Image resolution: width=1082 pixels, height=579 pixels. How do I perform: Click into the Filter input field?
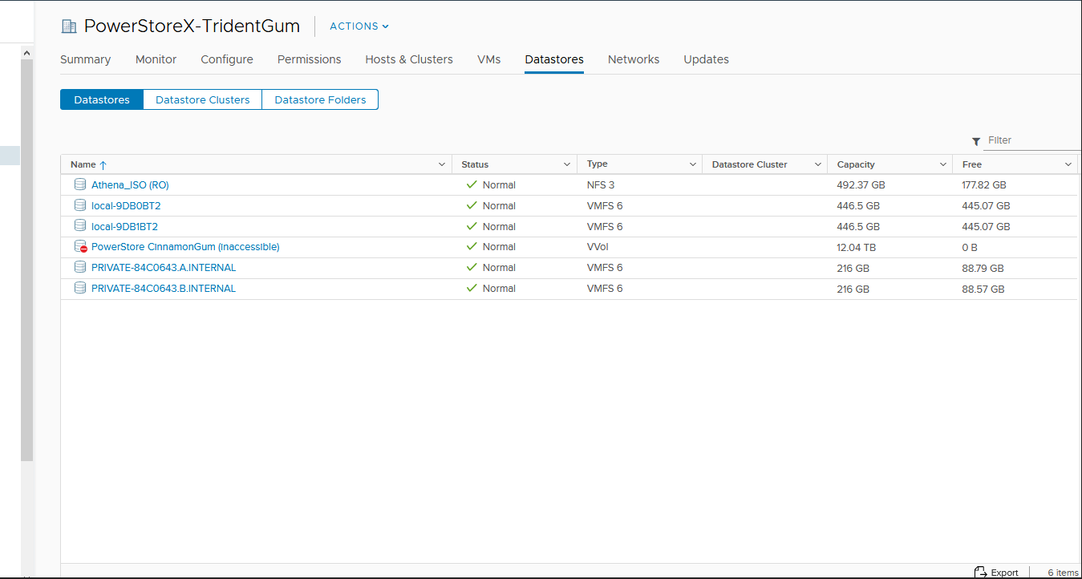point(1034,140)
